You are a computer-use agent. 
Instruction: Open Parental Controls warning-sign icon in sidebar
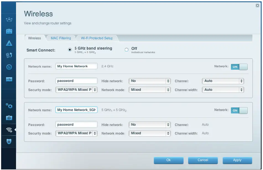click(9, 43)
